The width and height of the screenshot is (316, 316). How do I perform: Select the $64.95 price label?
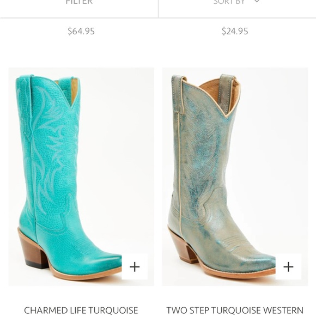tap(81, 31)
